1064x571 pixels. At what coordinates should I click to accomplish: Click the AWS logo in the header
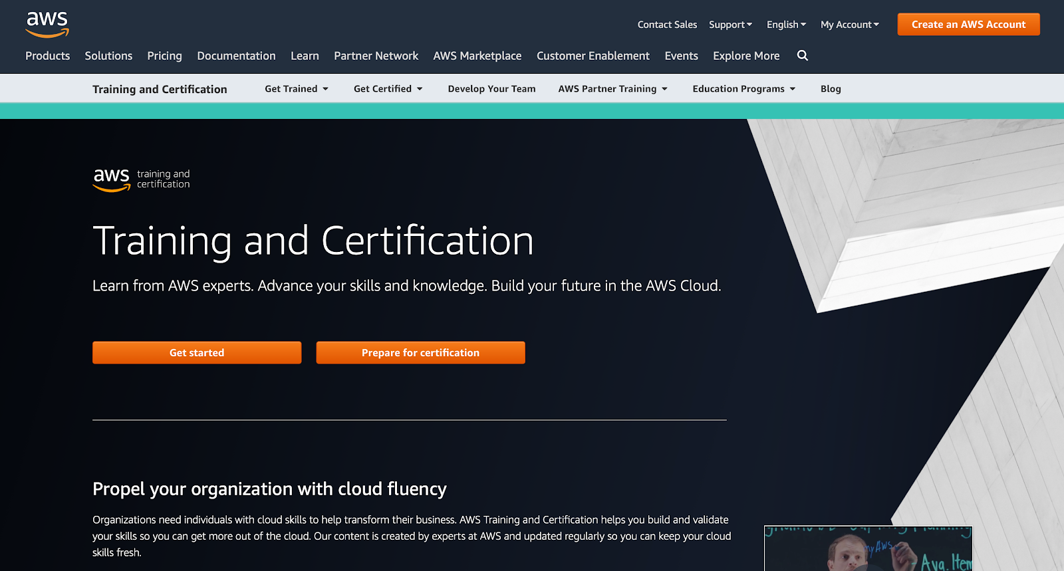(47, 25)
